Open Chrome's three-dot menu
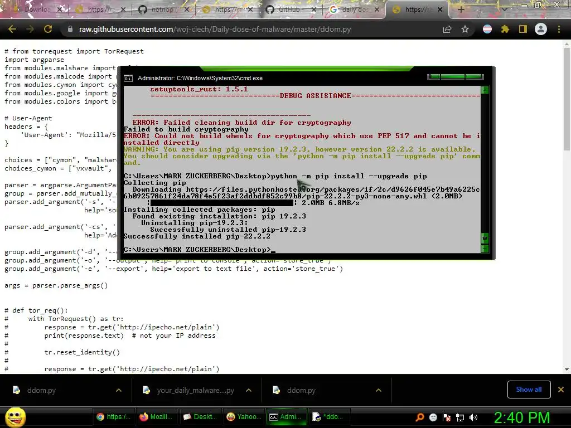The height and width of the screenshot is (428, 571). point(559,29)
